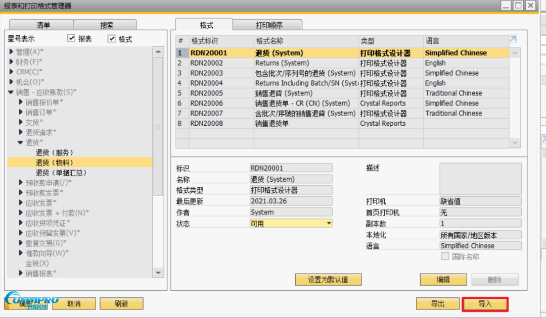Click format table scroll-down arrow
This screenshot has width=546, height=318.
[x=515, y=143]
